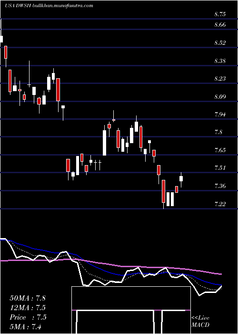Click the <<Live MACD label
This screenshot has height=334, width=238.
click(x=200, y=322)
